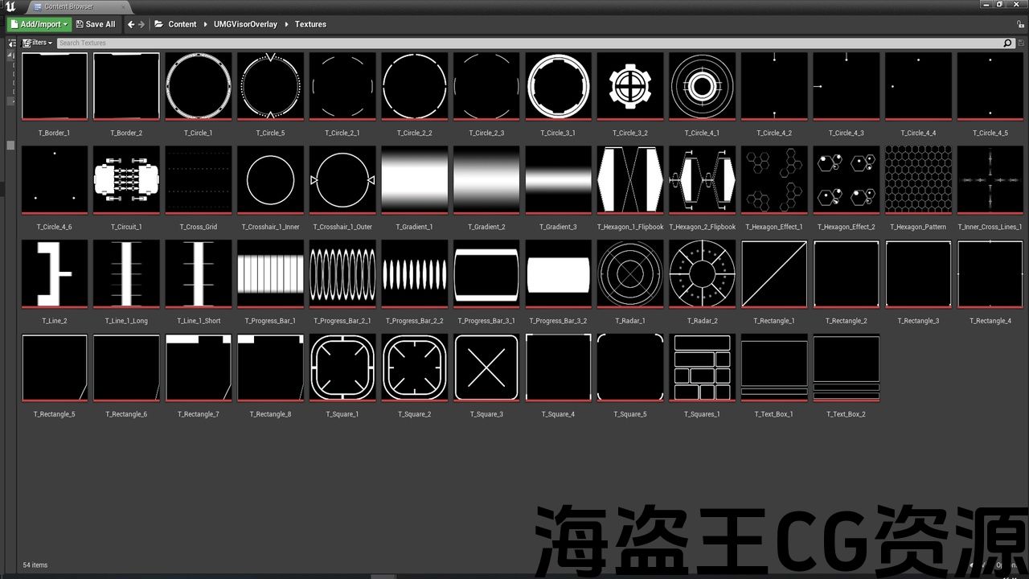Go forward in folder history
The image size is (1029, 579).
click(x=141, y=24)
